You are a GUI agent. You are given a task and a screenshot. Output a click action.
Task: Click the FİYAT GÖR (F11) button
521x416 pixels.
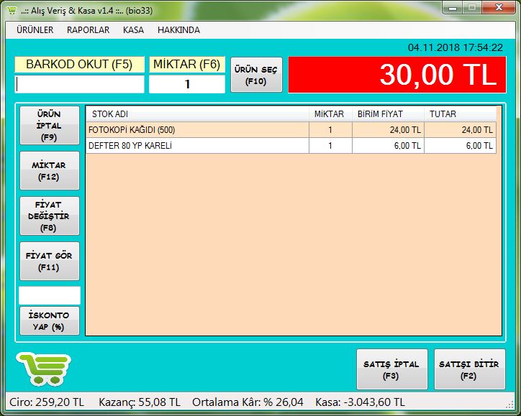(50, 261)
